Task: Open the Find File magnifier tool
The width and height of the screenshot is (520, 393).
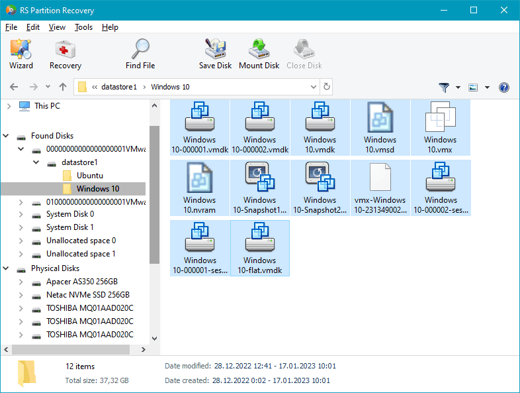Action: [x=140, y=54]
